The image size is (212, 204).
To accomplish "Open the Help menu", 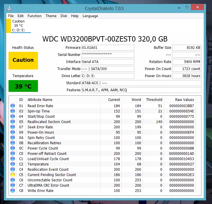I will pos(75,16).
